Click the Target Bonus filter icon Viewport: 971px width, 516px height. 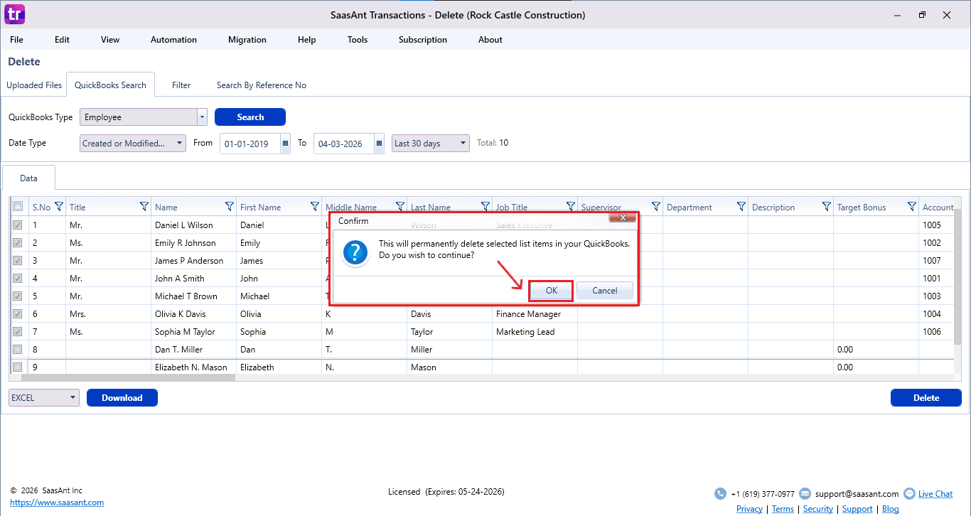coord(911,207)
